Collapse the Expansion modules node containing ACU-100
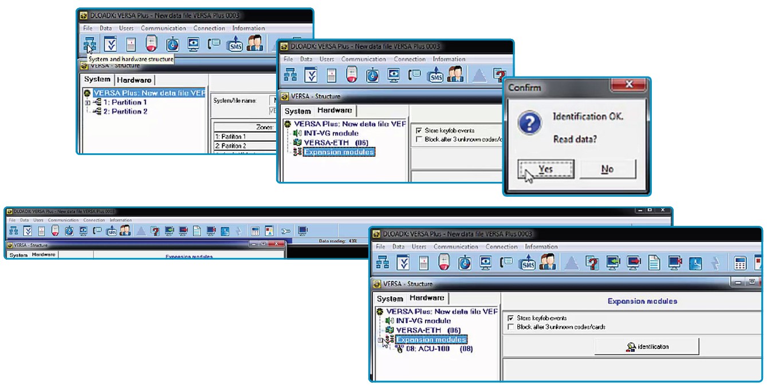767x386 pixels. pyautogui.click(x=381, y=340)
